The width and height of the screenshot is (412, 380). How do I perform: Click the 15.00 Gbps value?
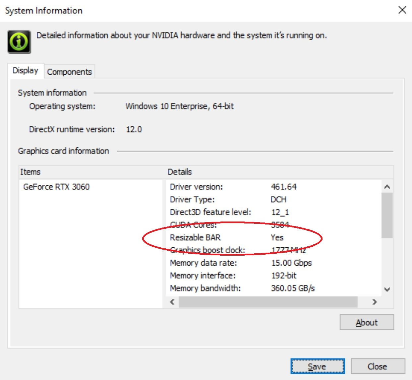tap(292, 263)
